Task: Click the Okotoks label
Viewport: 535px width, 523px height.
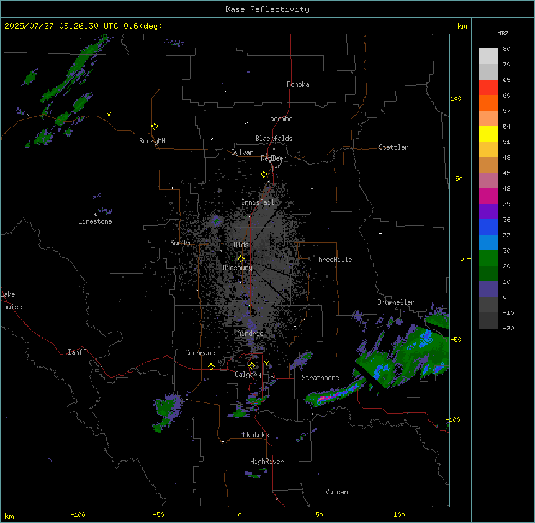Action: coord(256,435)
